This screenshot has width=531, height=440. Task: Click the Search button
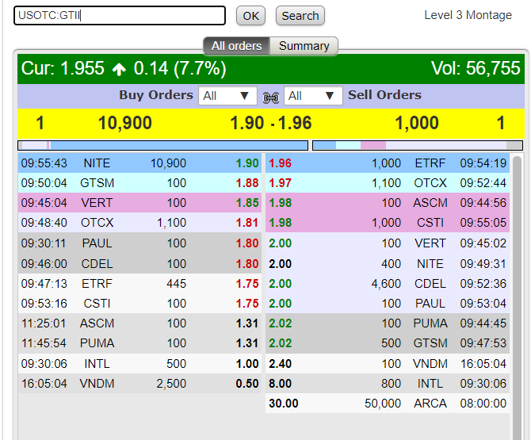pyautogui.click(x=300, y=16)
